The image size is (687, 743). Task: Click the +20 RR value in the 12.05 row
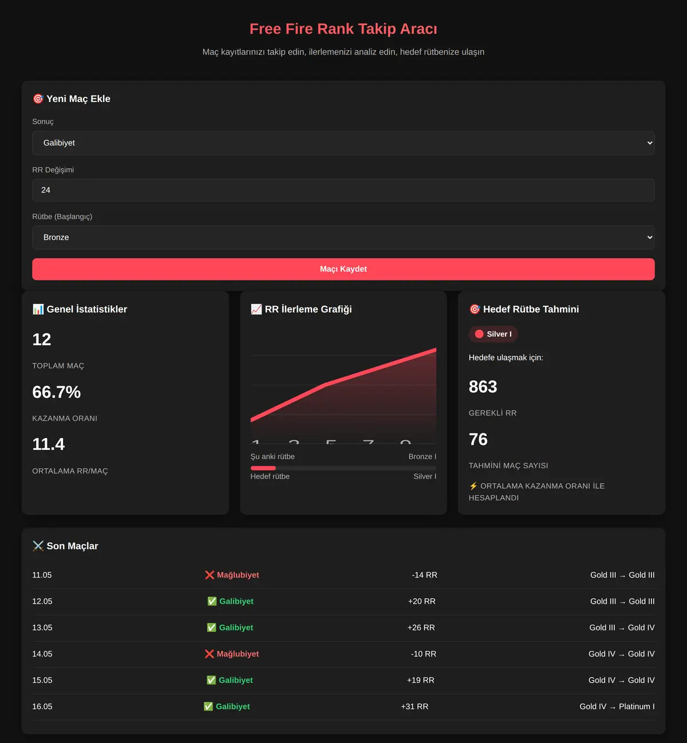pyautogui.click(x=422, y=601)
